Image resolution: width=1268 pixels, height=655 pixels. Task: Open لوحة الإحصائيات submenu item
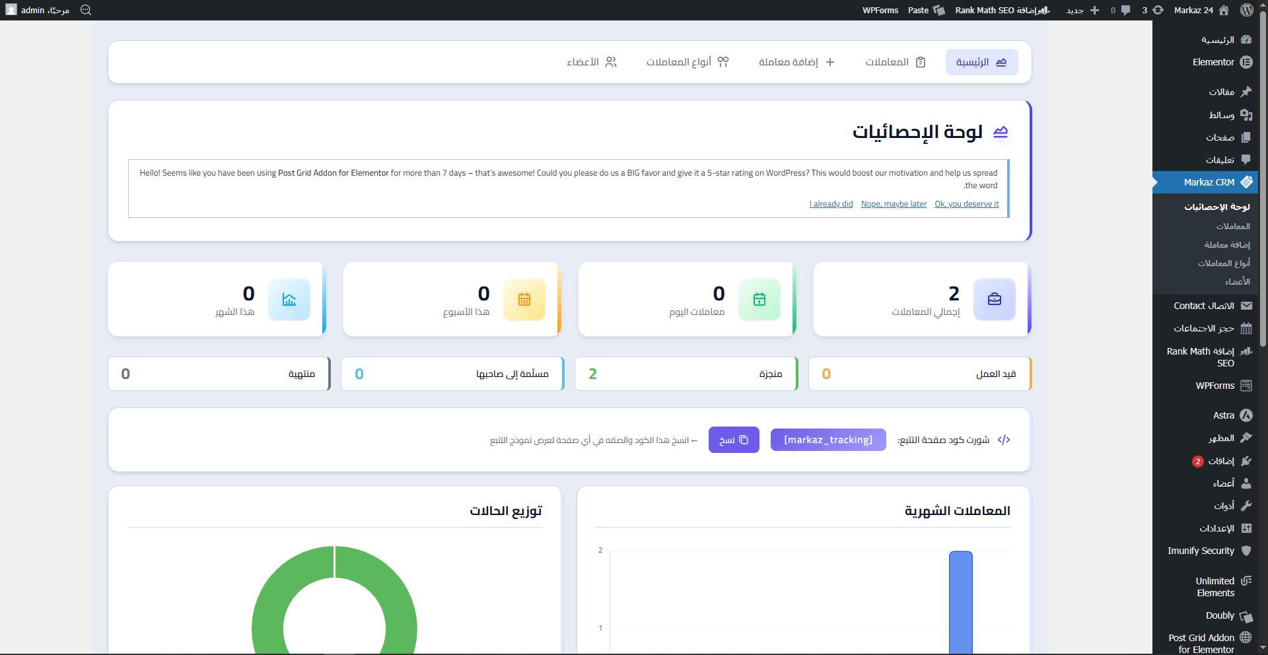[1217, 207]
